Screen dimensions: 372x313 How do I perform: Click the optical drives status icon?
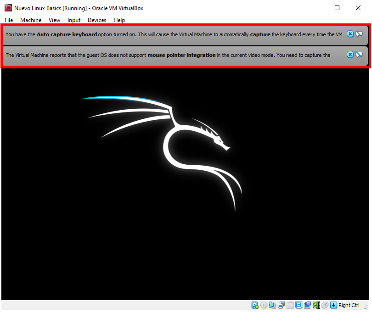click(x=264, y=305)
